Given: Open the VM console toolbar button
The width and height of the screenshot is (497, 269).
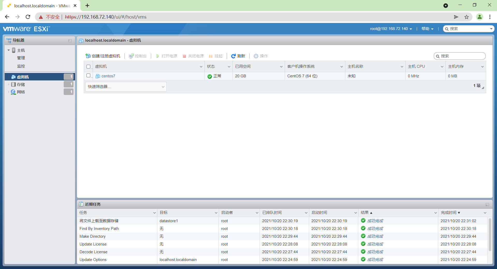Looking at the screenshot, I should (138, 56).
